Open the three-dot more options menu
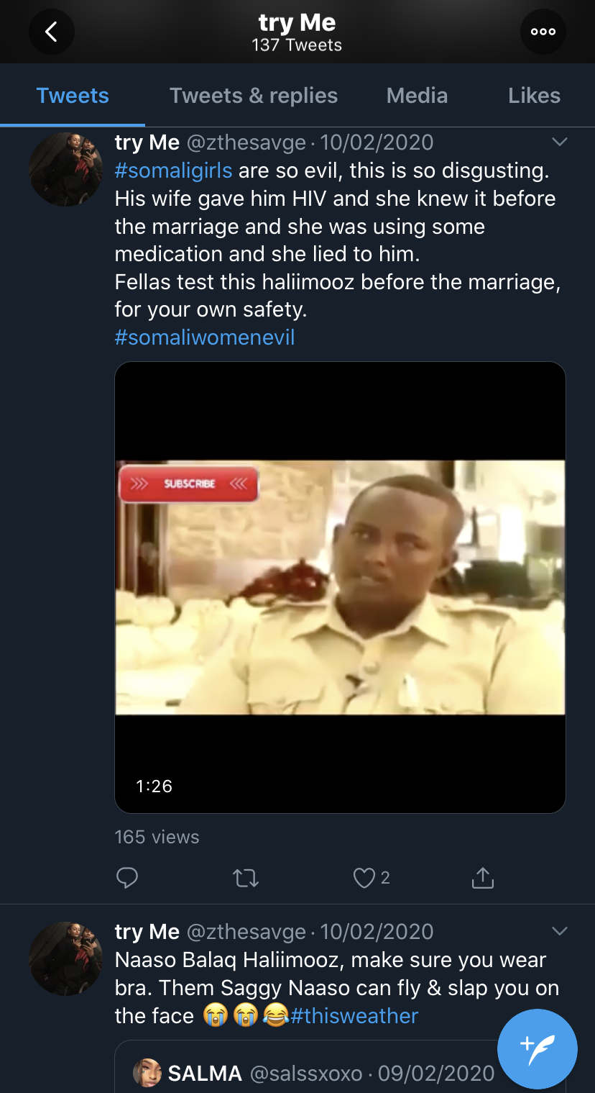The image size is (595, 1093). pos(543,32)
